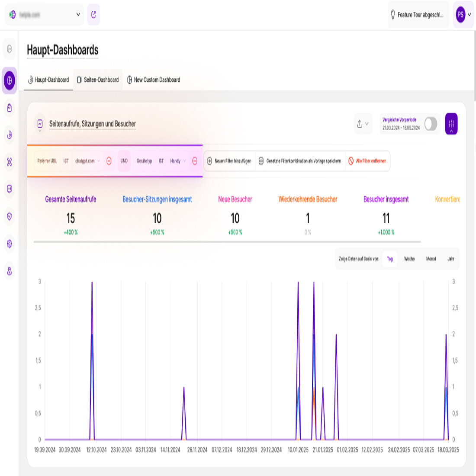Open the export/share icon above the chart
Viewport: 476px width, 476px height.
click(x=360, y=124)
